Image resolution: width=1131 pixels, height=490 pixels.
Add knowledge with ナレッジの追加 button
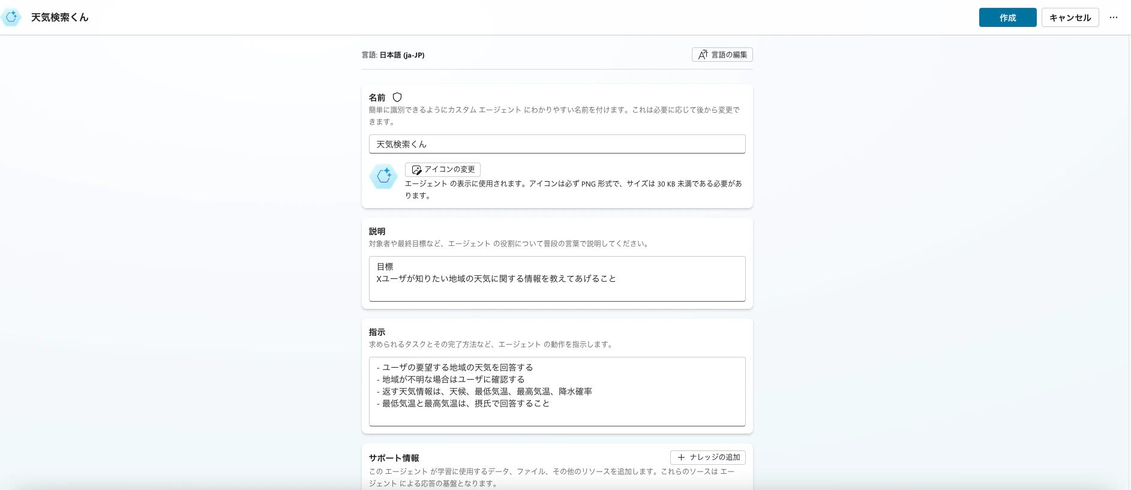tap(708, 457)
